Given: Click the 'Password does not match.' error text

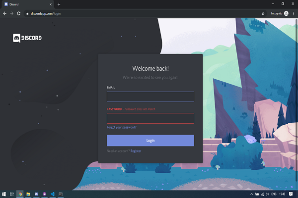Looking at the screenshot, I should (140, 109).
